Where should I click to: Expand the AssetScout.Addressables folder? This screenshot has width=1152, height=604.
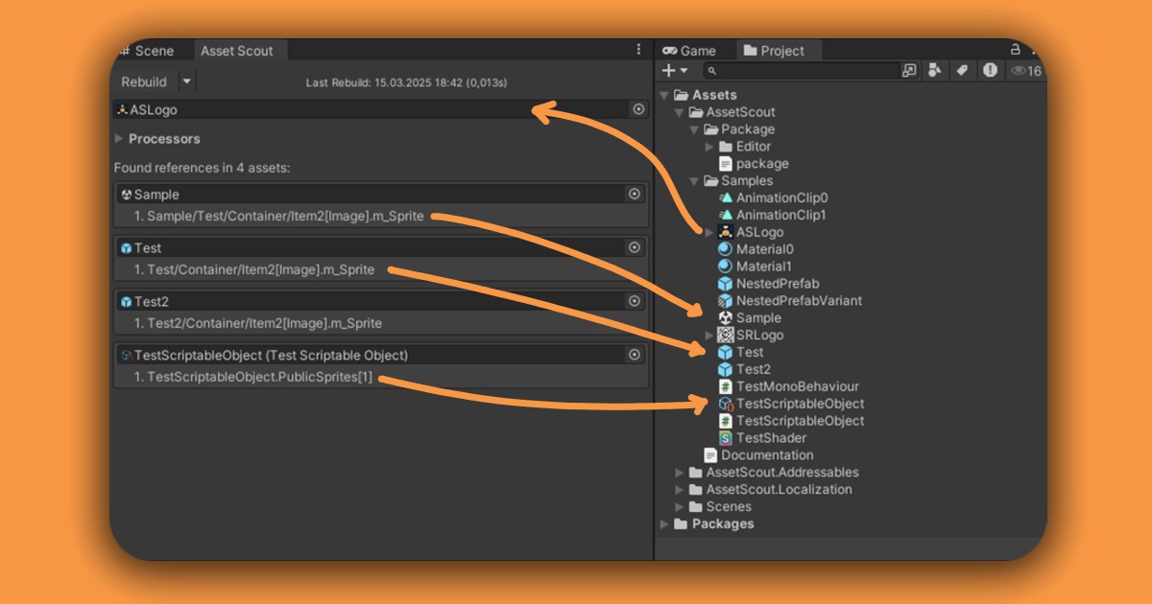pos(680,473)
